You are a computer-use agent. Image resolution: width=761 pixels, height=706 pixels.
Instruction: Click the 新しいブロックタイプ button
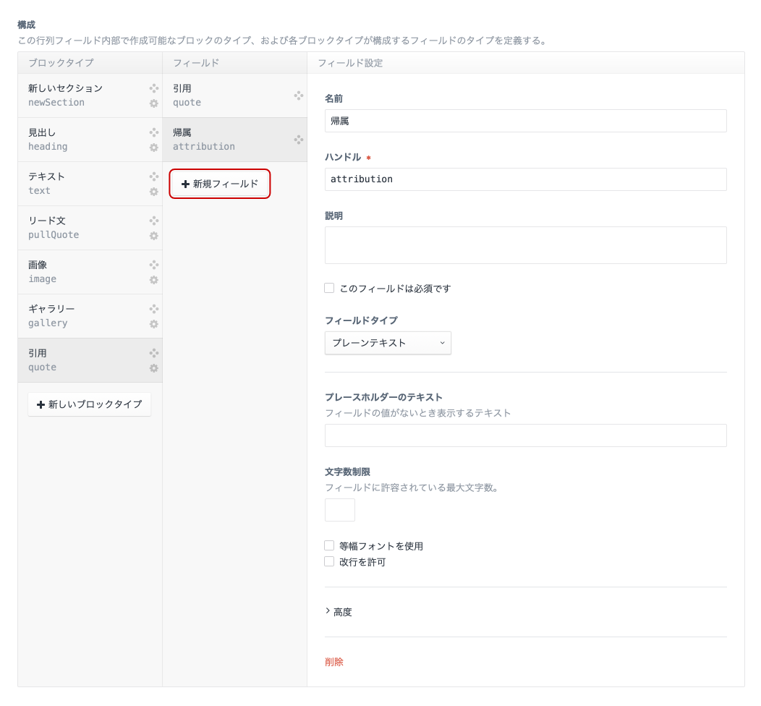pyautogui.click(x=90, y=404)
